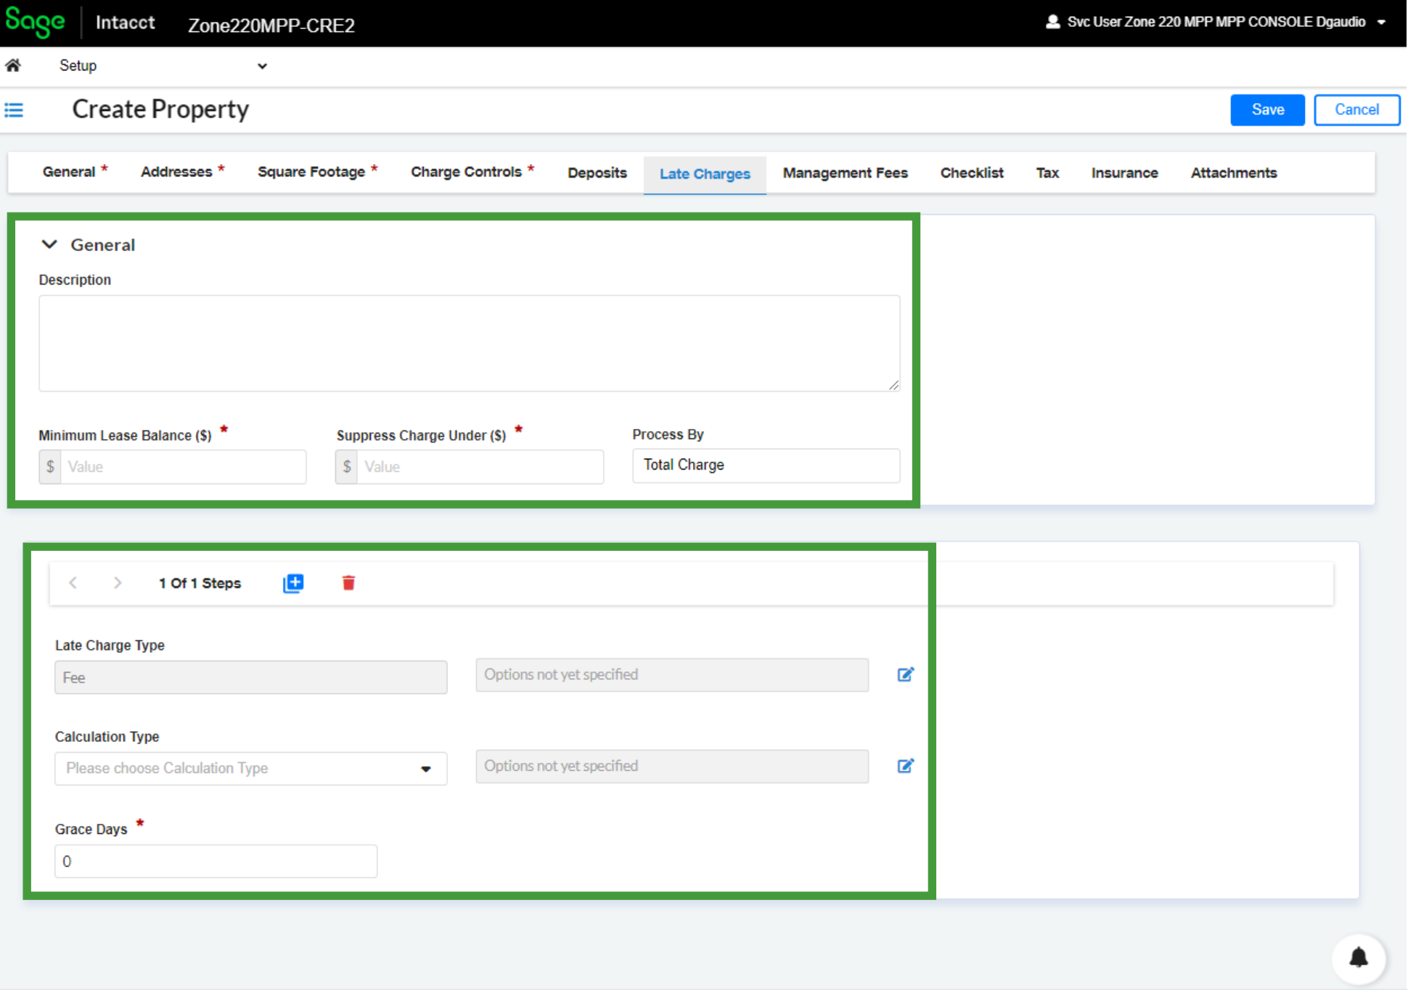Switch to the Addresses tab
This screenshot has width=1408, height=990.
tap(183, 172)
